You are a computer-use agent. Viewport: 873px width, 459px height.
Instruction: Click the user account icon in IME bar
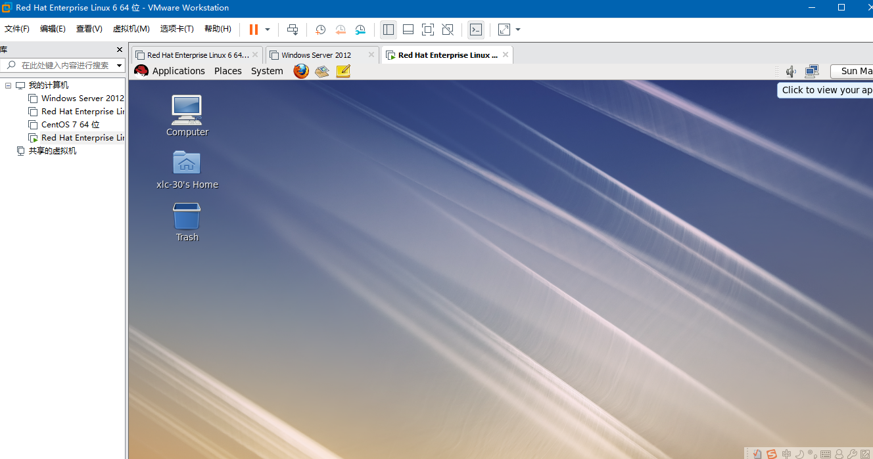(x=839, y=454)
